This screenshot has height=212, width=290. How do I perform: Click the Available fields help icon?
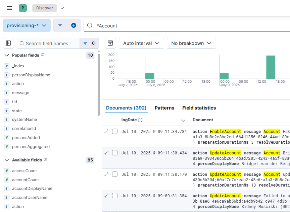45,160
